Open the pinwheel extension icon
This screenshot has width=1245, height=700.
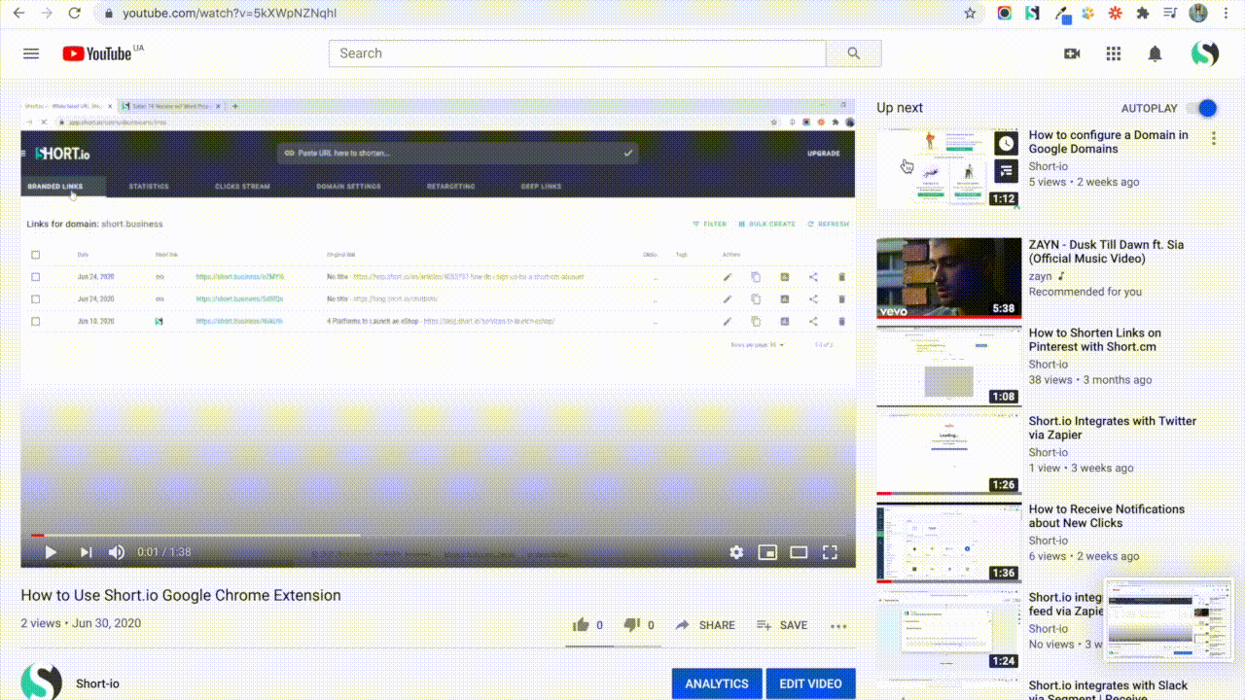[x=1088, y=14]
